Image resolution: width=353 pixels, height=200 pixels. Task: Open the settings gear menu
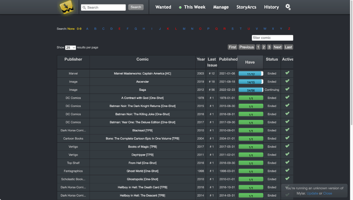tap(288, 7)
